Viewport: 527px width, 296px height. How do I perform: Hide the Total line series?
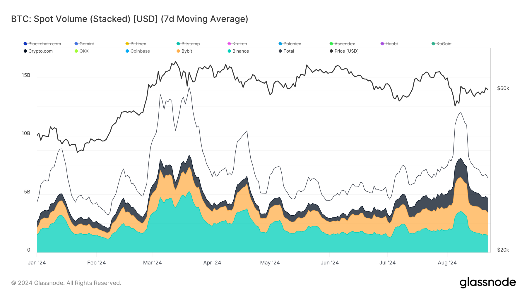(286, 51)
